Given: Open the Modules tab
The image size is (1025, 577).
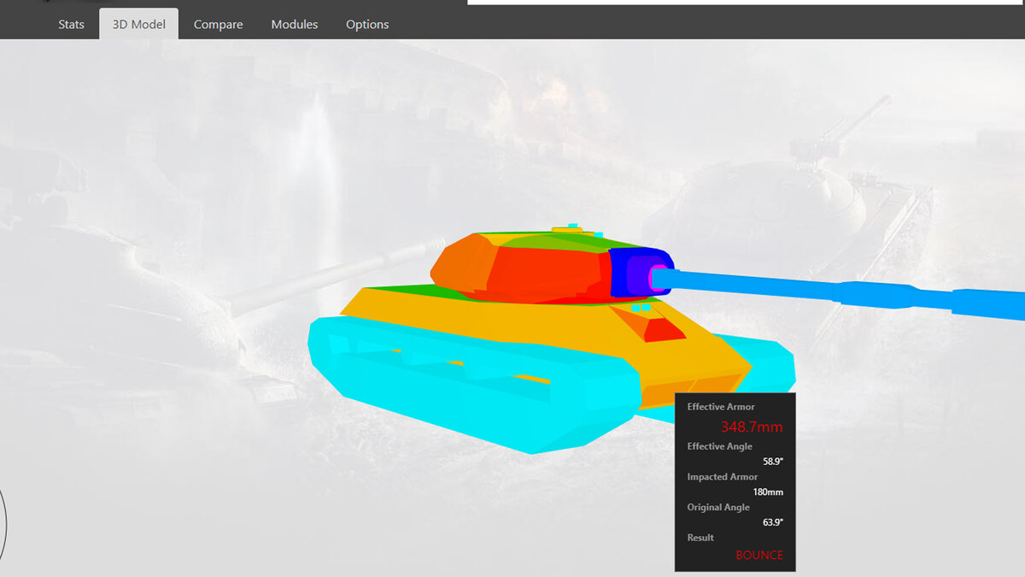Looking at the screenshot, I should (x=295, y=25).
